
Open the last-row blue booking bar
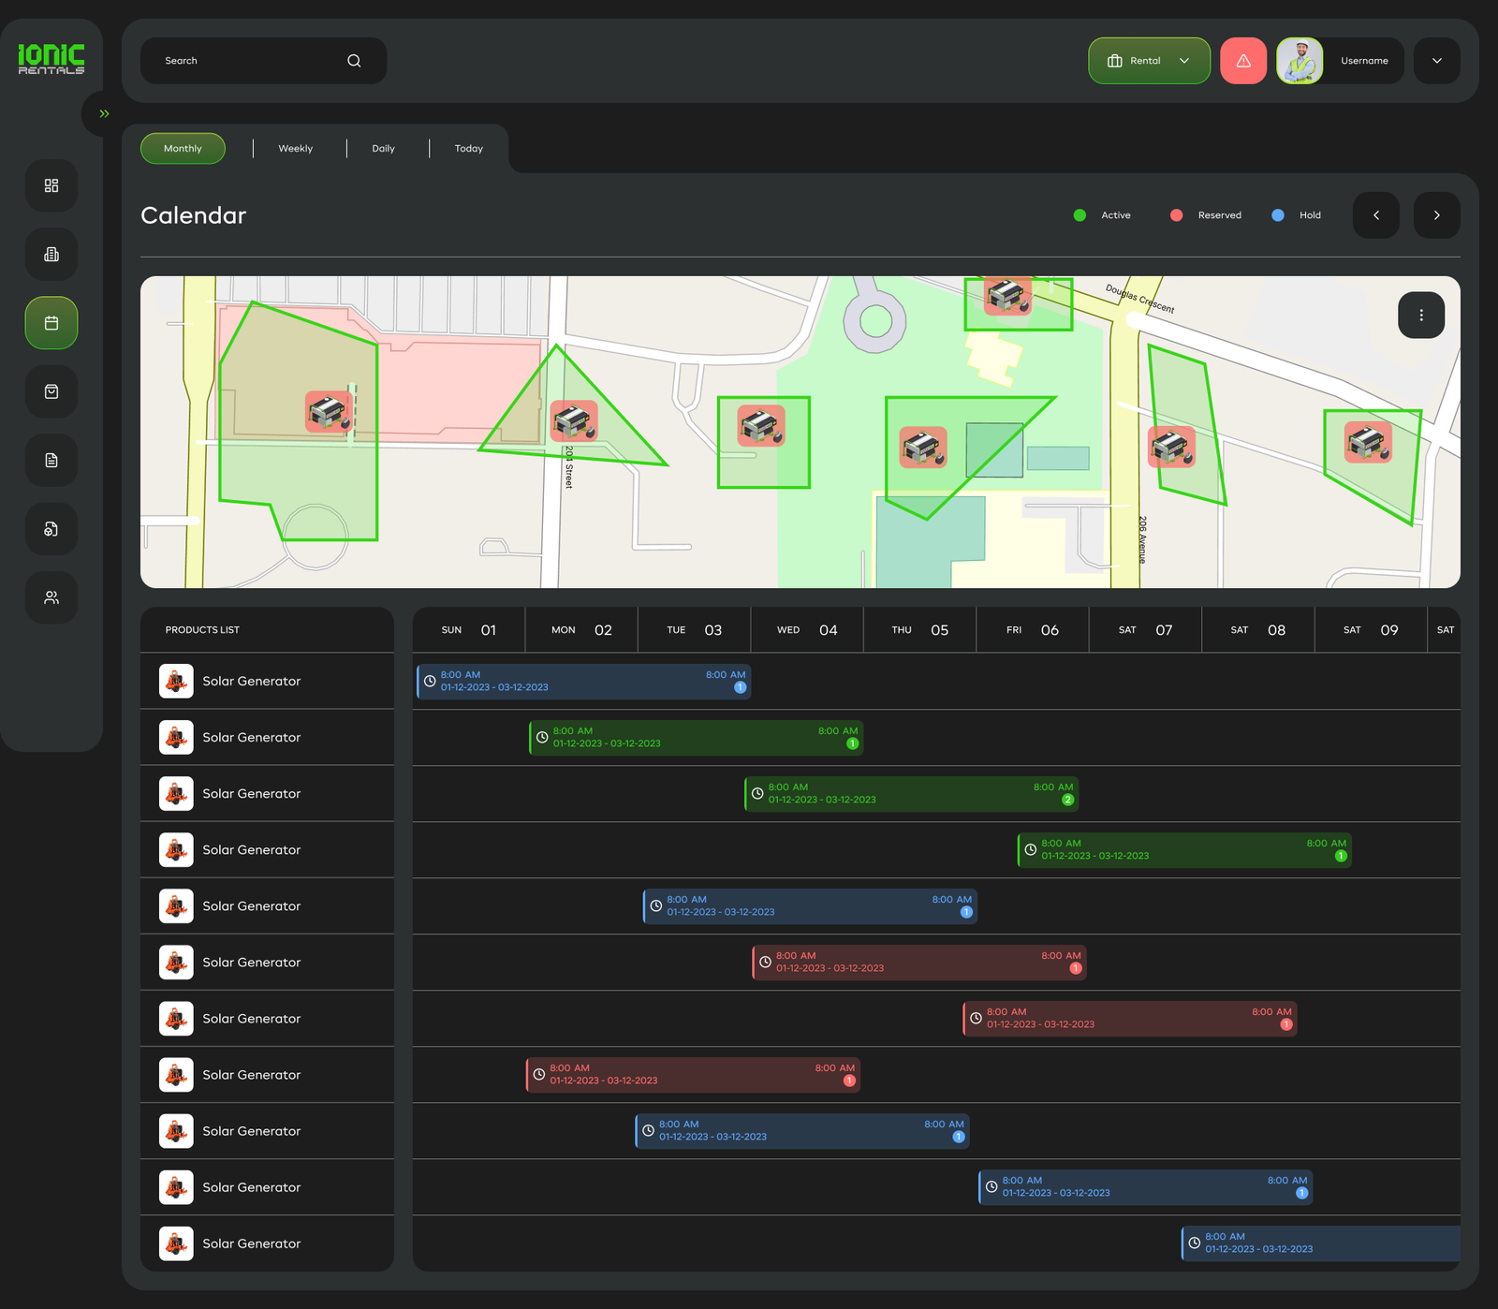coord(1321,1243)
